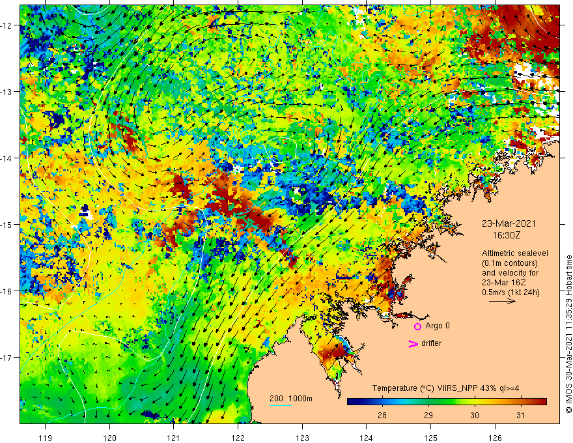Click the dark red end of color bar
The image size is (573, 443).
coord(542,401)
